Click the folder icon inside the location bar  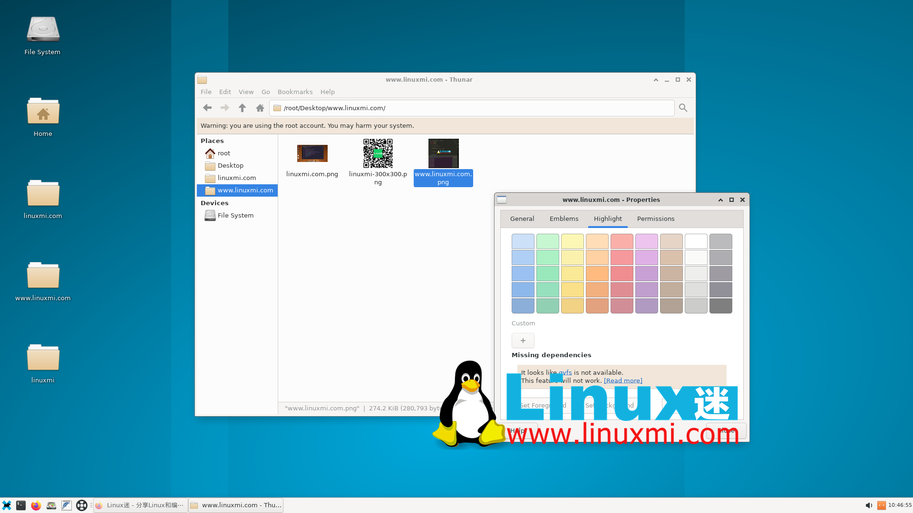click(x=277, y=108)
